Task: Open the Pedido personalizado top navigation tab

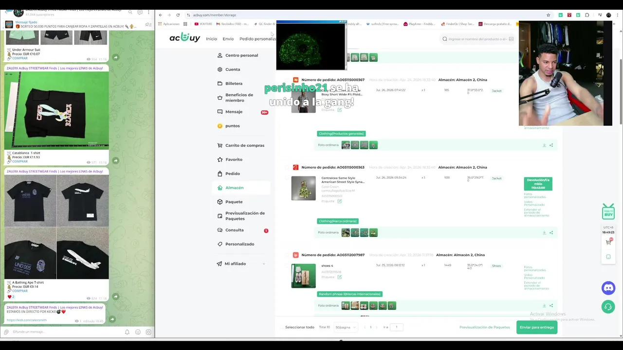Action: 257,39
